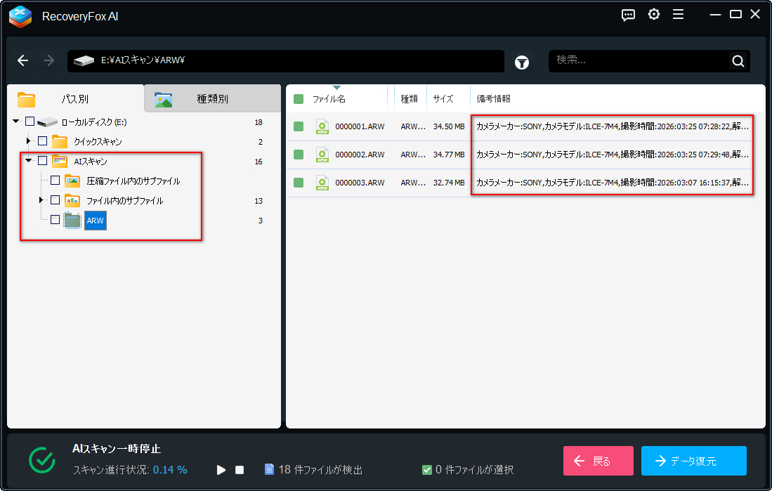Check the box for 0000001.ARW file
772x491 pixels.
coord(299,126)
